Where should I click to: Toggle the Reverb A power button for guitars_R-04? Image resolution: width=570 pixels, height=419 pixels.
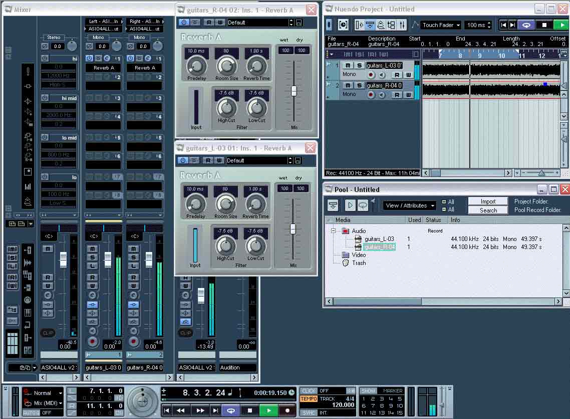(x=183, y=22)
